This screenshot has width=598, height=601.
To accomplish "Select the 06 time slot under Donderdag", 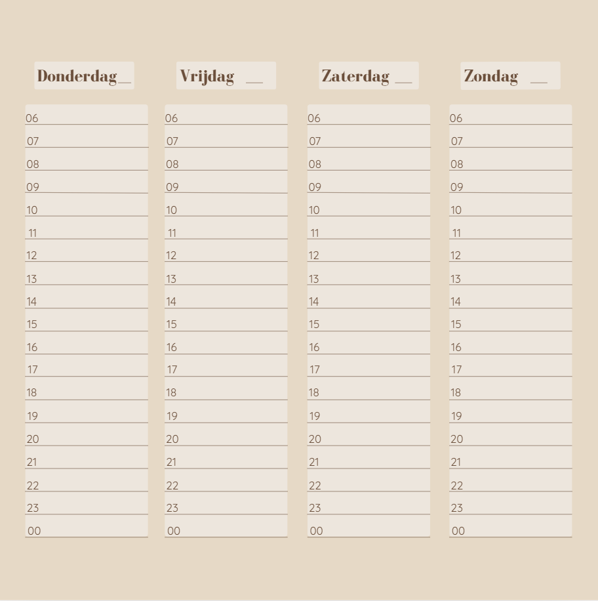I will pos(87,117).
